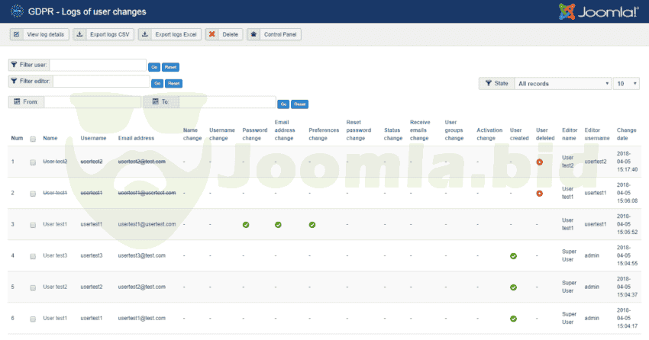The height and width of the screenshot is (340, 649).
Task: Click the green password change checkmark in row 3
Action: click(246, 225)
